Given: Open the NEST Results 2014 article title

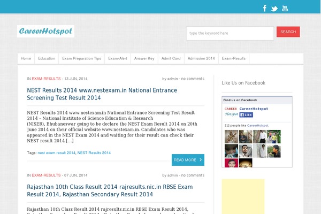Looking at the screenshot, I should click(x=102, y=94).
